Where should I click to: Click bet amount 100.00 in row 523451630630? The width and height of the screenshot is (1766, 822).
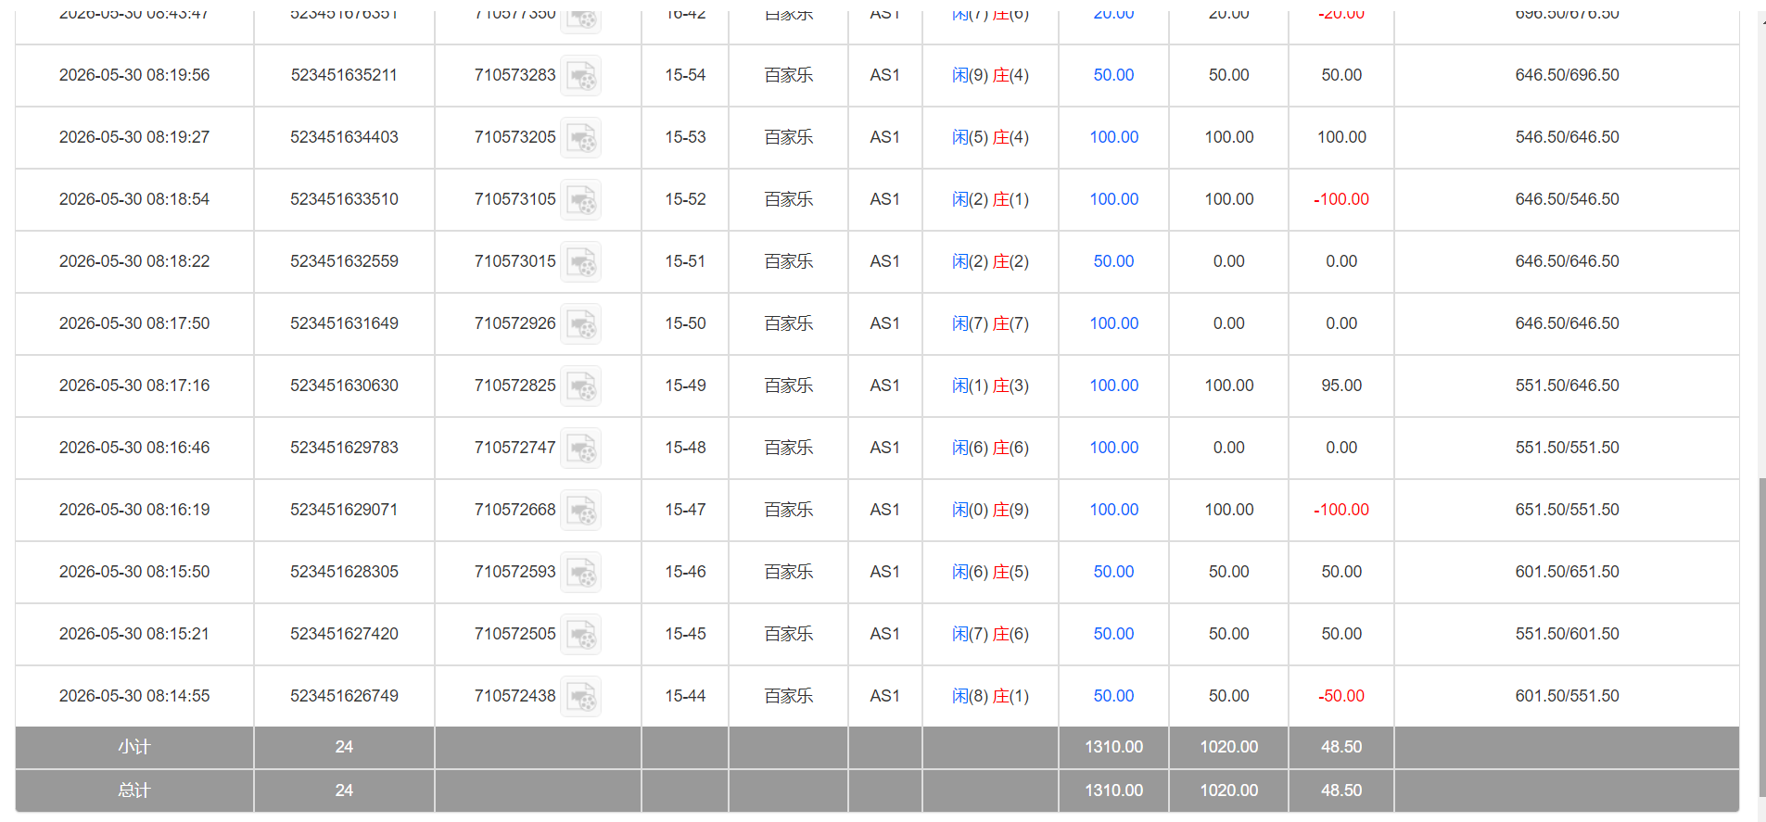1113,386
